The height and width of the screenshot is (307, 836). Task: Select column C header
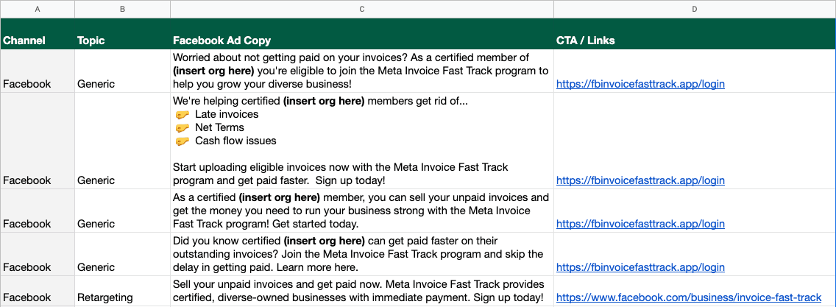(362, 9)
